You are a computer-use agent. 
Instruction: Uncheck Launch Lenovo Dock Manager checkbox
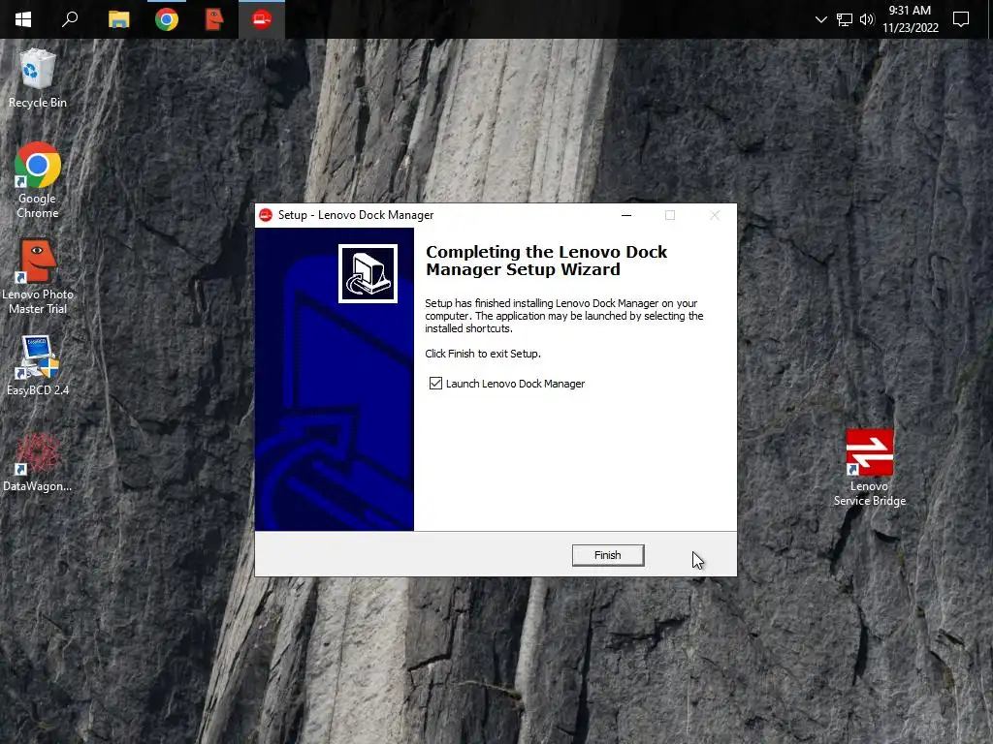[x=435, y=384]
